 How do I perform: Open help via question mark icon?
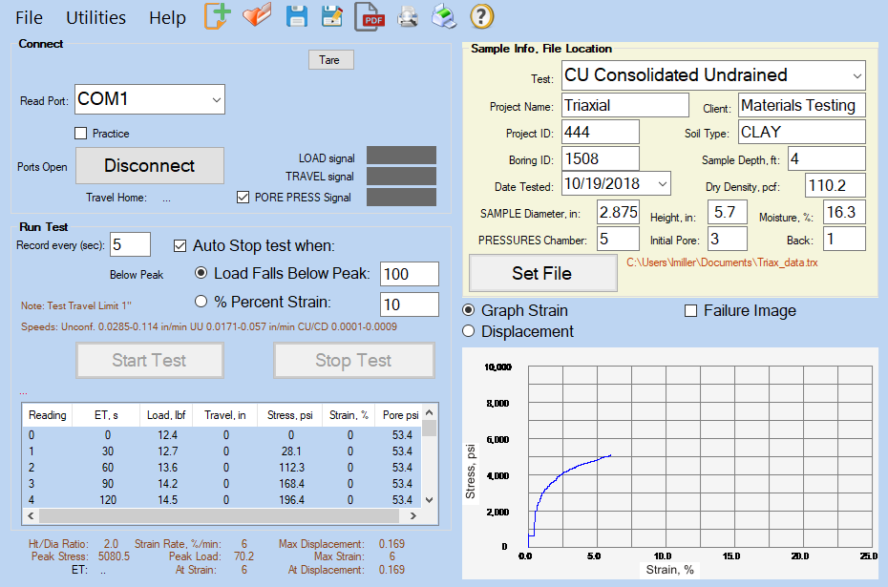(482, 16)
